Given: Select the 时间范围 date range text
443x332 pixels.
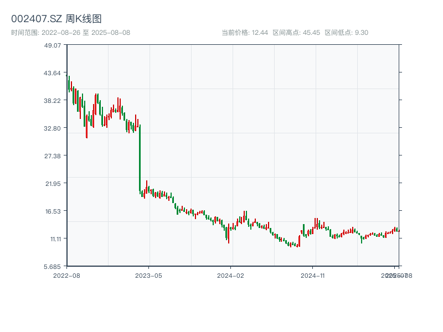Looking at the screenshot, I should point(71,33).
